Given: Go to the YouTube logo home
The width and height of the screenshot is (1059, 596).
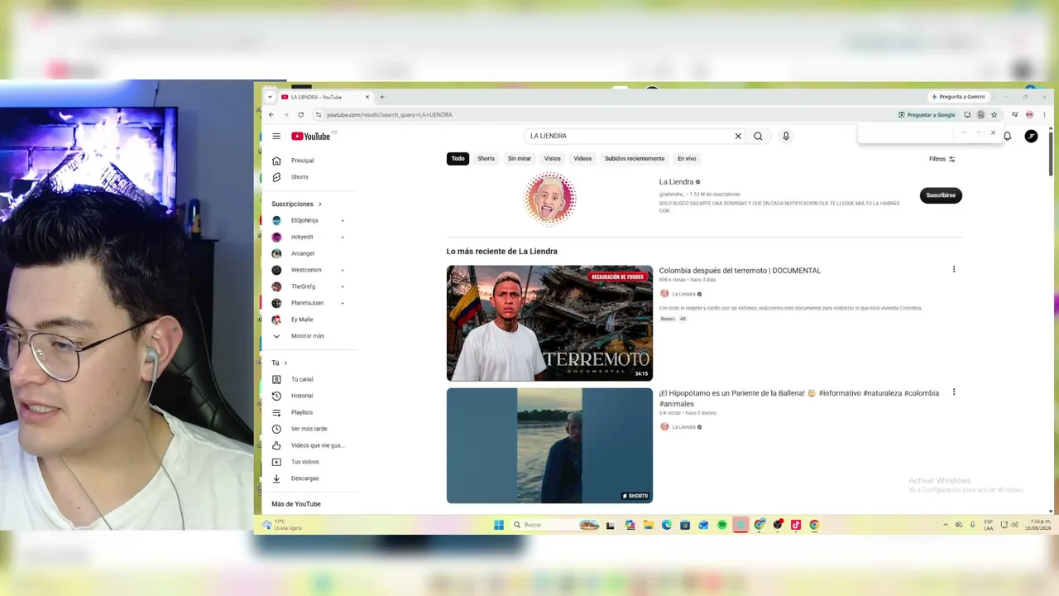Looking at the screenshot, I should [311, 136].
